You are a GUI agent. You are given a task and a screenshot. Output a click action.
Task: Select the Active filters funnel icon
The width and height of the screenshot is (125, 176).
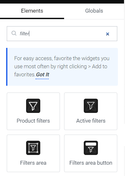[x=91, y=106]
